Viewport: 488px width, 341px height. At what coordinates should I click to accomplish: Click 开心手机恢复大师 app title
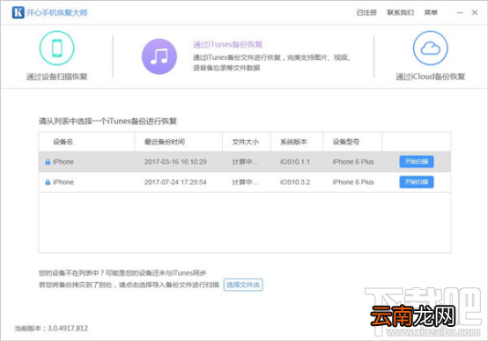pyautogui.click(x=57, y=12)
